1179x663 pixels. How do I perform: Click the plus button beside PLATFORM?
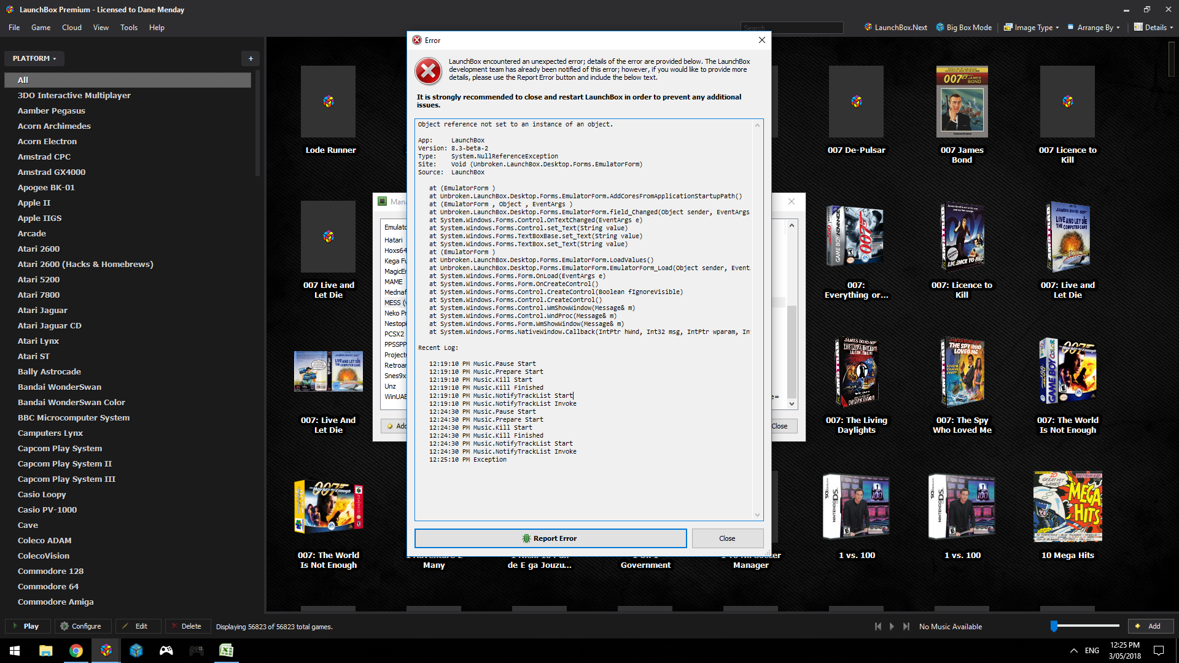coord(251,58)
